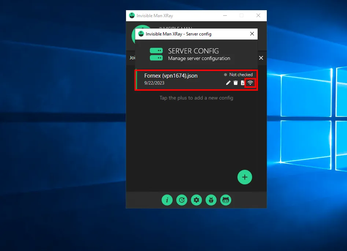Open settings via the gear icon
This screenshot has height=251, width=347.
[196, 200]
